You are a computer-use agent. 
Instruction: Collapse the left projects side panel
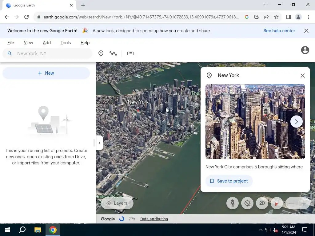[x=100, y=143]
